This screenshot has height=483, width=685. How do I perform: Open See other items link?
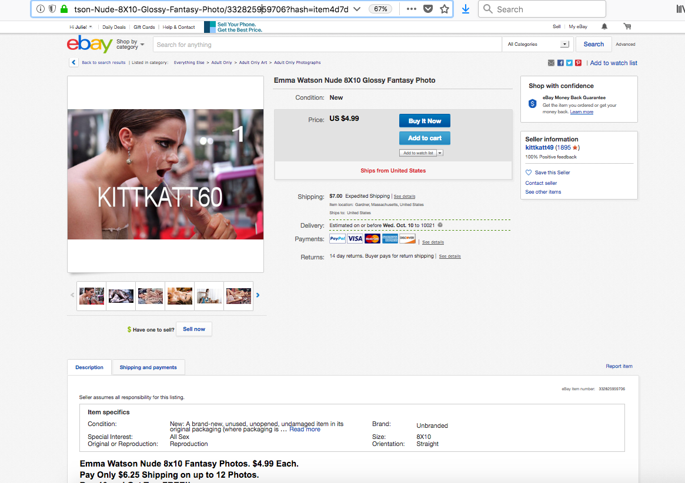(543, 192)
